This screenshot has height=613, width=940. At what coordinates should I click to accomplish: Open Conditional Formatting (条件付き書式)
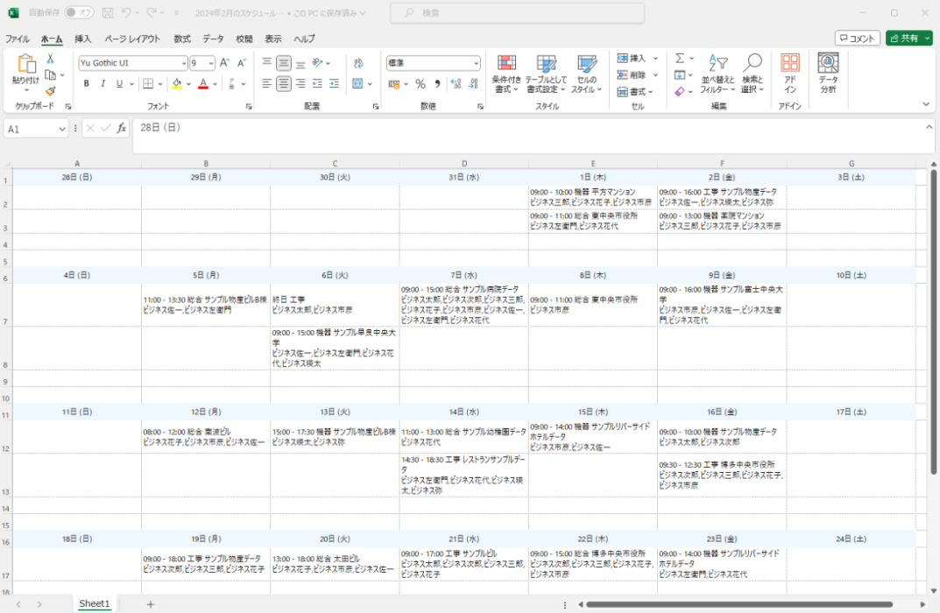click(506, 74)
